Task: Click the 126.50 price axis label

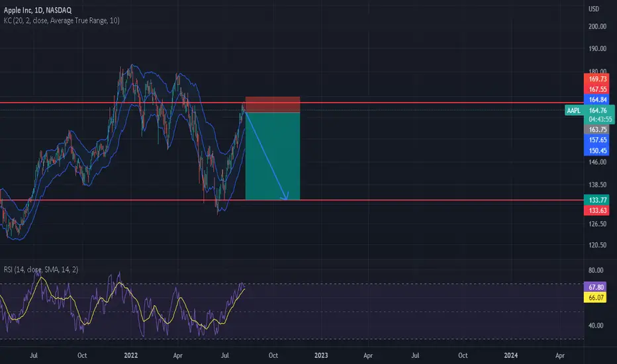Action: click(x=597, y=224)
